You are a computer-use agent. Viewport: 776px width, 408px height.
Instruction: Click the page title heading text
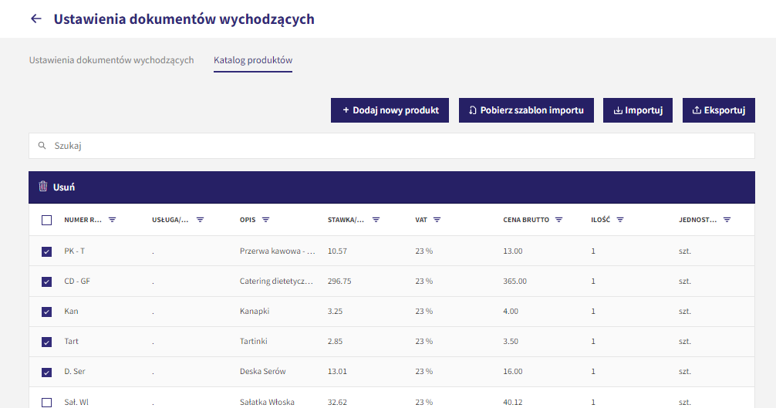point(184,19)
